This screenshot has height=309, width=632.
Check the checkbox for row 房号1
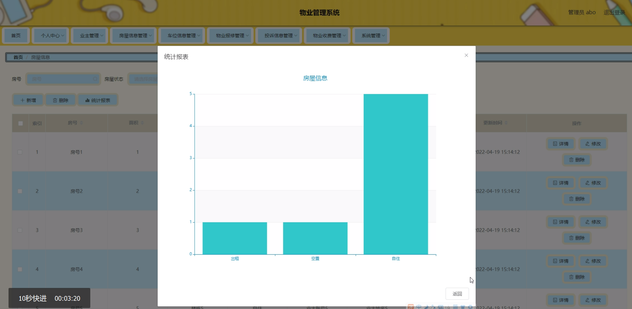point(20,152)
